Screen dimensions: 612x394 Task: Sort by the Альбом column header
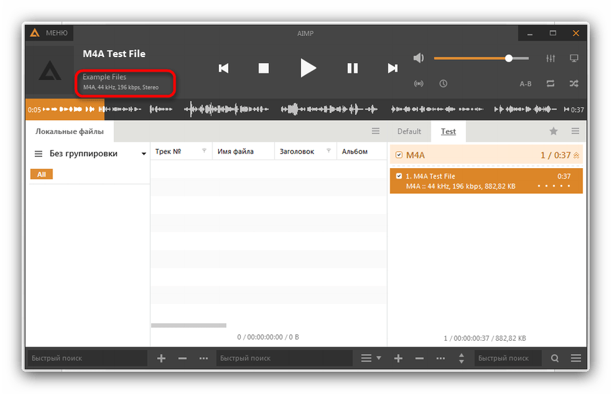click(x=355, y=151)
